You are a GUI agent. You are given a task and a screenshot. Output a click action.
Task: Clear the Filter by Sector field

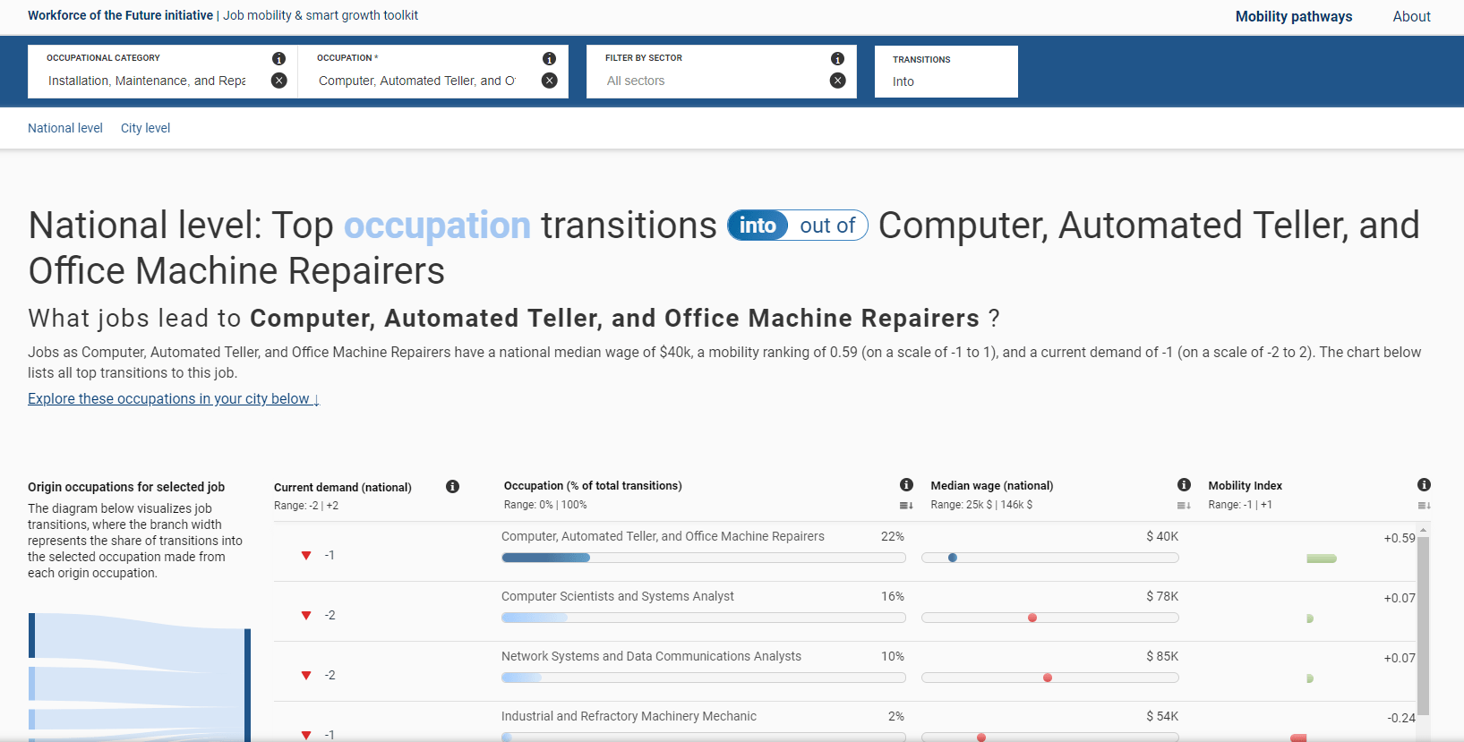(837, 81)
